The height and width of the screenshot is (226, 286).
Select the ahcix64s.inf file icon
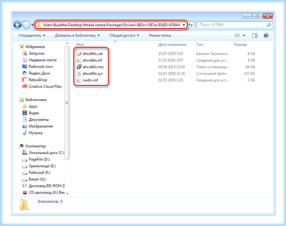coord(79,60)
